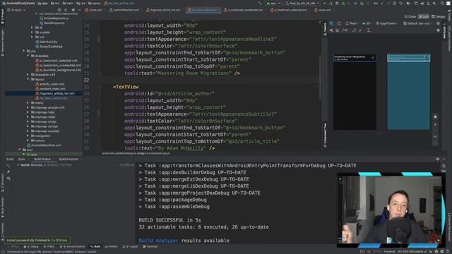Expand the navigation folder

28,135
